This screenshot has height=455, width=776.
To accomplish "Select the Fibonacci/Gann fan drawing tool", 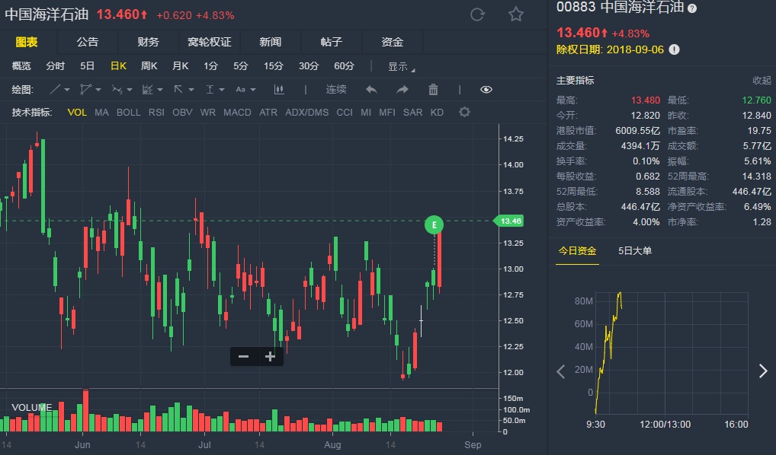I will coord(147,90).
